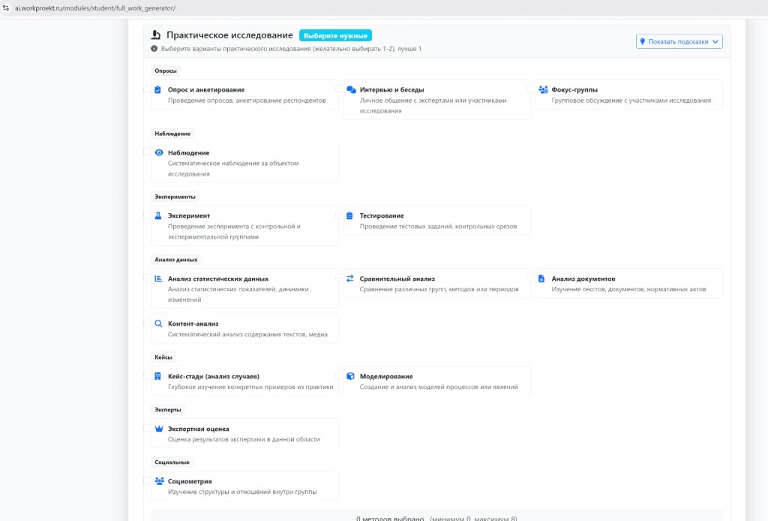Click the group icon next to Социометрия
Viewport: 768px width, 521px height.
pyautogui.click(x=159, y=481)
